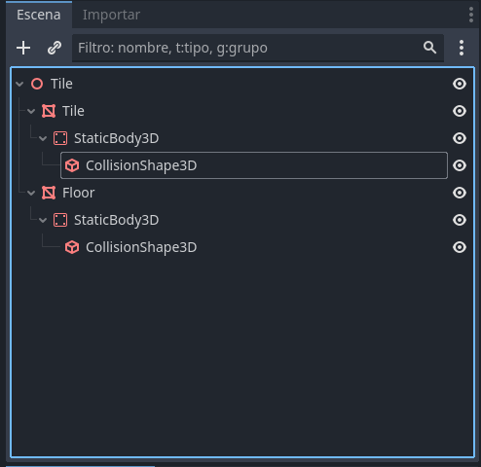Click the root Tile Node3D circle icon
This screenshot has height=467, width=481.
tap(37, 84)
